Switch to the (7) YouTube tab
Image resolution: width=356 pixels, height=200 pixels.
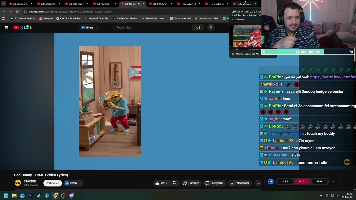(104, 4)
